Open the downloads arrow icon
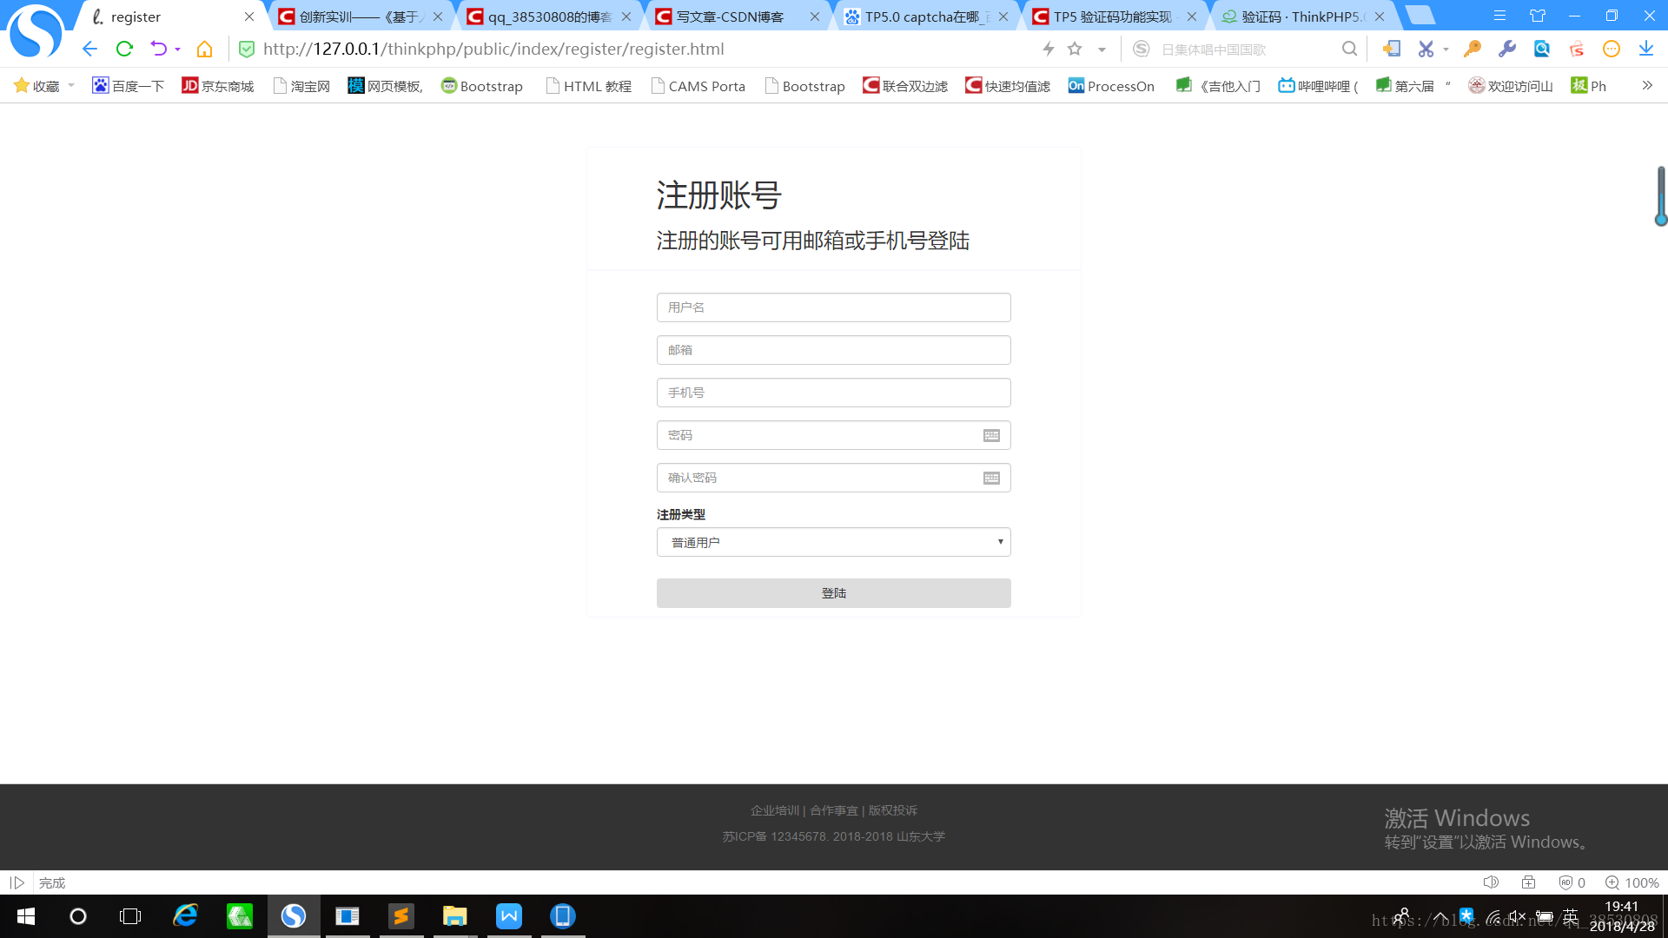This screenshot has width=1668, height=938. pos(1645,50)
